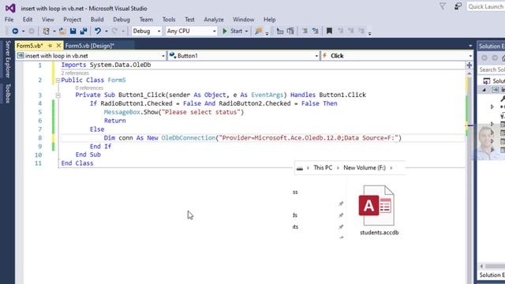Open the Build menu
This screenshot has height=284, width=505.
pyautogui.click(x=97, y=19)
